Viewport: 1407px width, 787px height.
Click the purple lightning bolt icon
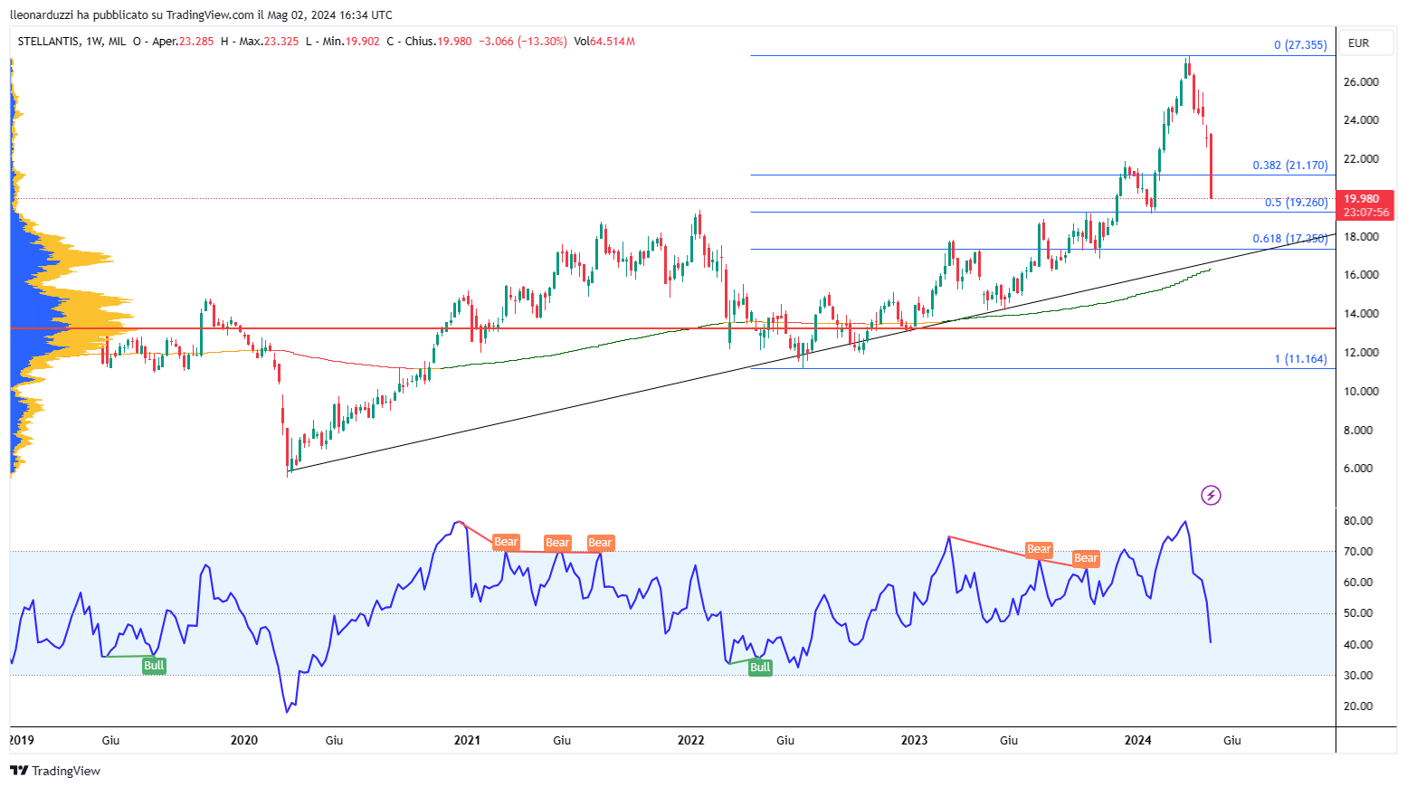[1211, 495]
